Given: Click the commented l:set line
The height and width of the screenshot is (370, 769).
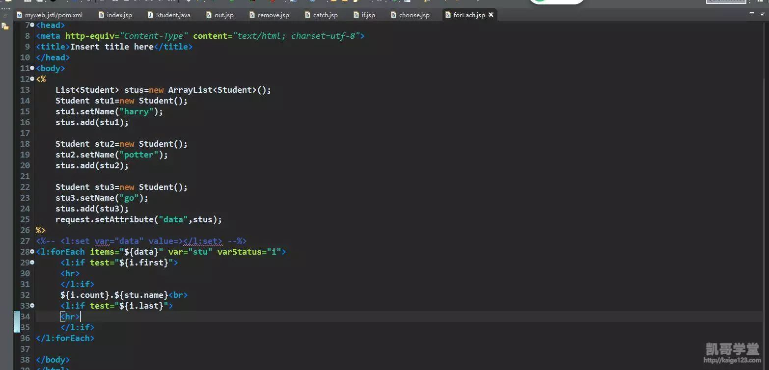Looking at the screenshot, I should (141, 241).
